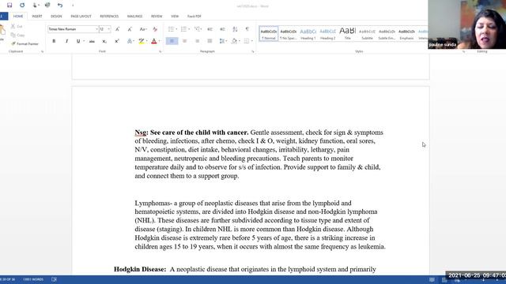Center the paragraph text

tap(184, 41)
